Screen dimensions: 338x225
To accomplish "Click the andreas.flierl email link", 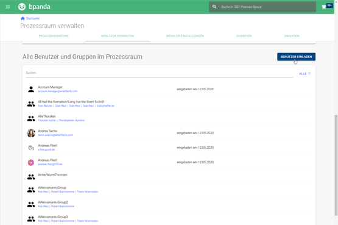I will [50, 165].
